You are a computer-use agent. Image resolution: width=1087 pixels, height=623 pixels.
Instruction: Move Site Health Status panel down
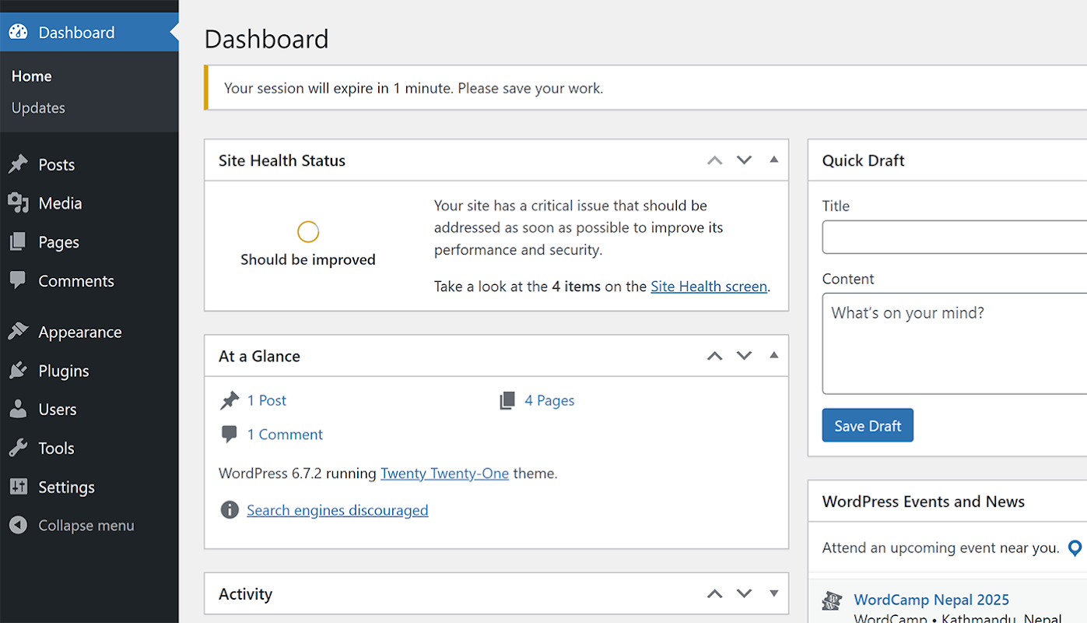tap(744, 160)
